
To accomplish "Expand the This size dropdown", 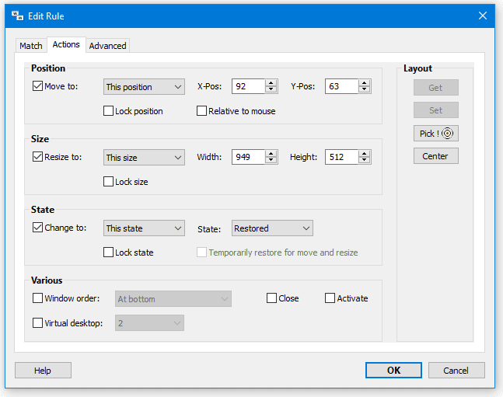I will (144, 158).
